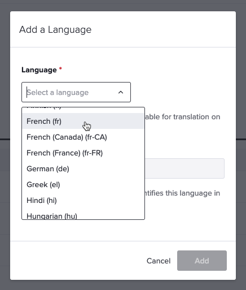Click the red required asterisk marker

pyautogui.click(x=60, y=68)
